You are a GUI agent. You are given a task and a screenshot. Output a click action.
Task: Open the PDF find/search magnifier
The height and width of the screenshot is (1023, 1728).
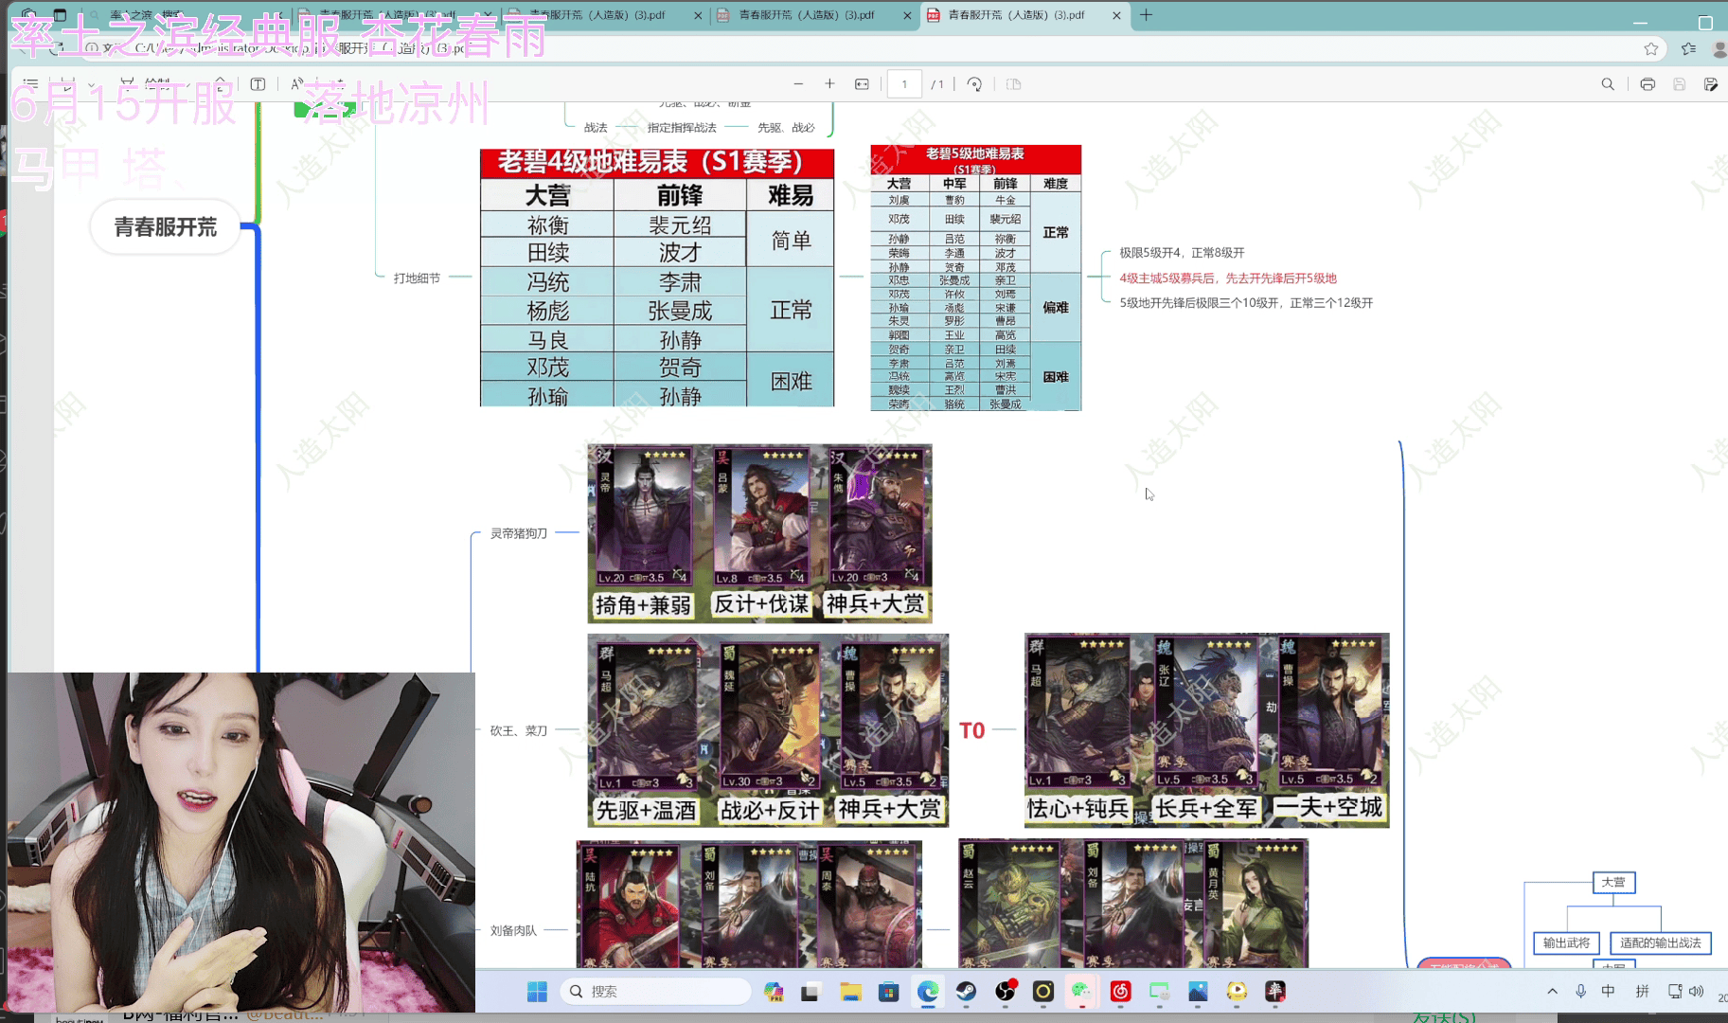(x=1608, y=84)
